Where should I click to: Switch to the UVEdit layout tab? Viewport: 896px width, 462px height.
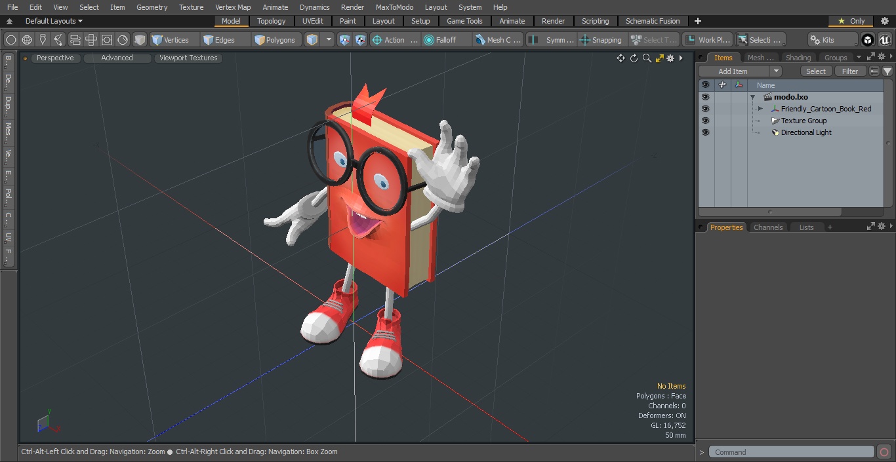pyautogui.click(x=312, y=21)
